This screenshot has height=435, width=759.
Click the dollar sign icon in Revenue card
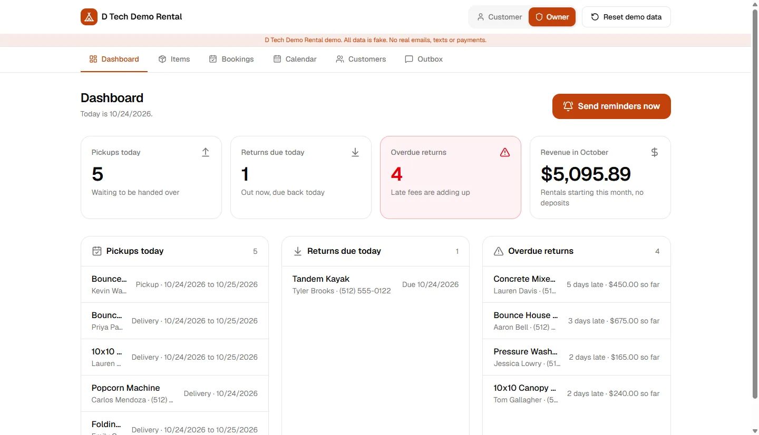(655, 152)
